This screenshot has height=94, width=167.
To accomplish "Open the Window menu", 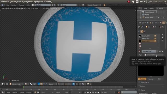I will [21, 5].
